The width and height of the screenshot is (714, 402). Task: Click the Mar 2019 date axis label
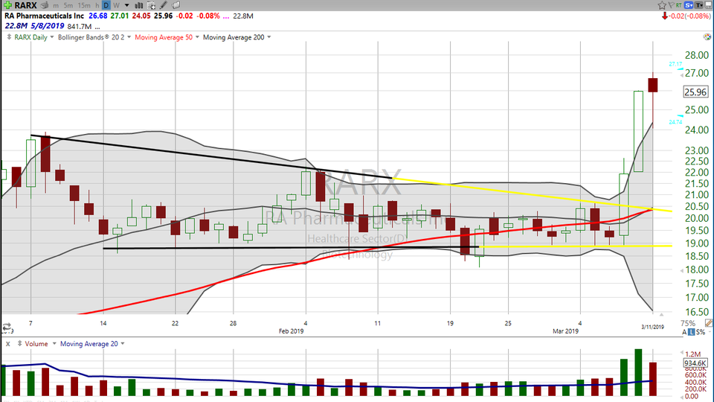565,331
